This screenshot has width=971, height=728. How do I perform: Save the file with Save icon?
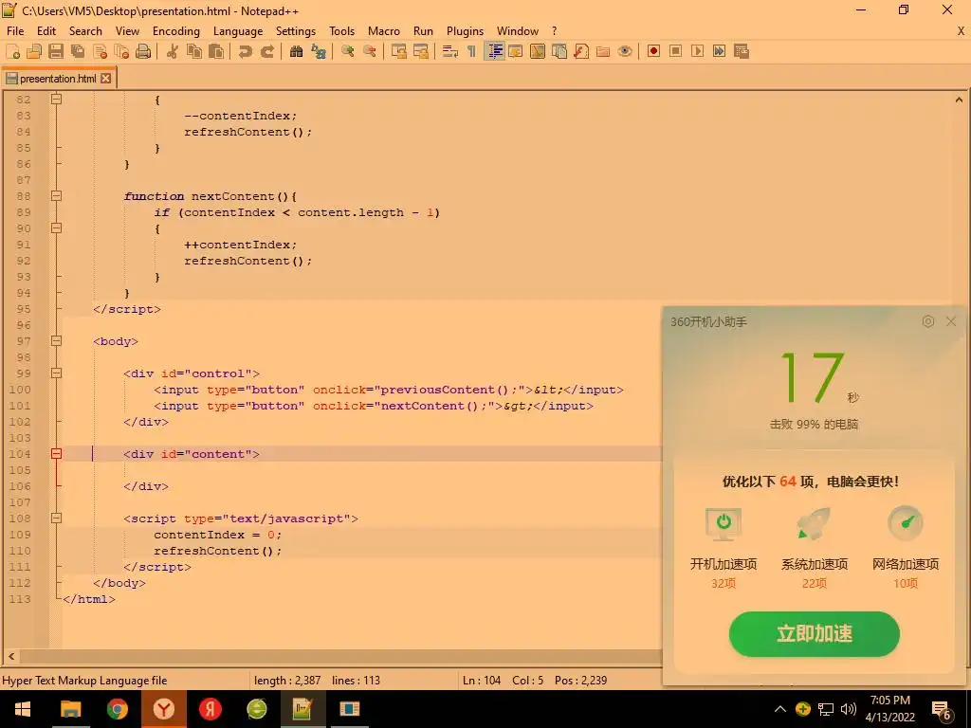[x=56, y=51]
